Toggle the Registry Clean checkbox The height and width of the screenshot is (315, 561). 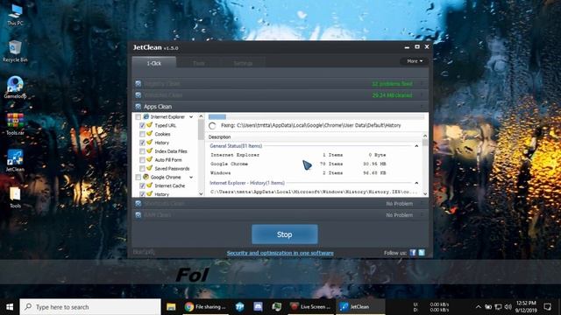(138, 84)
